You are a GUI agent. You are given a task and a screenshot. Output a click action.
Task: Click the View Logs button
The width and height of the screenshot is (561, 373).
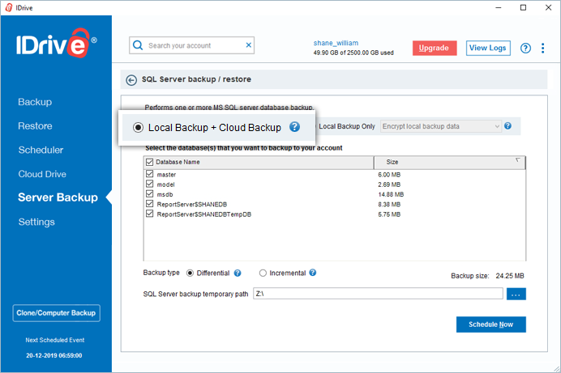[x=488, y=48]
